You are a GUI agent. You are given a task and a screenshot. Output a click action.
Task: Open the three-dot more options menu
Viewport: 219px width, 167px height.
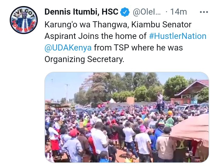point(204,12)
